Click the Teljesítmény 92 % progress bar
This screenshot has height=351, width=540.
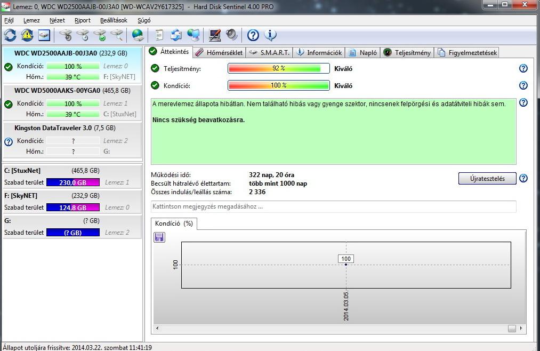pyautogui.click(x=279, y=68)
